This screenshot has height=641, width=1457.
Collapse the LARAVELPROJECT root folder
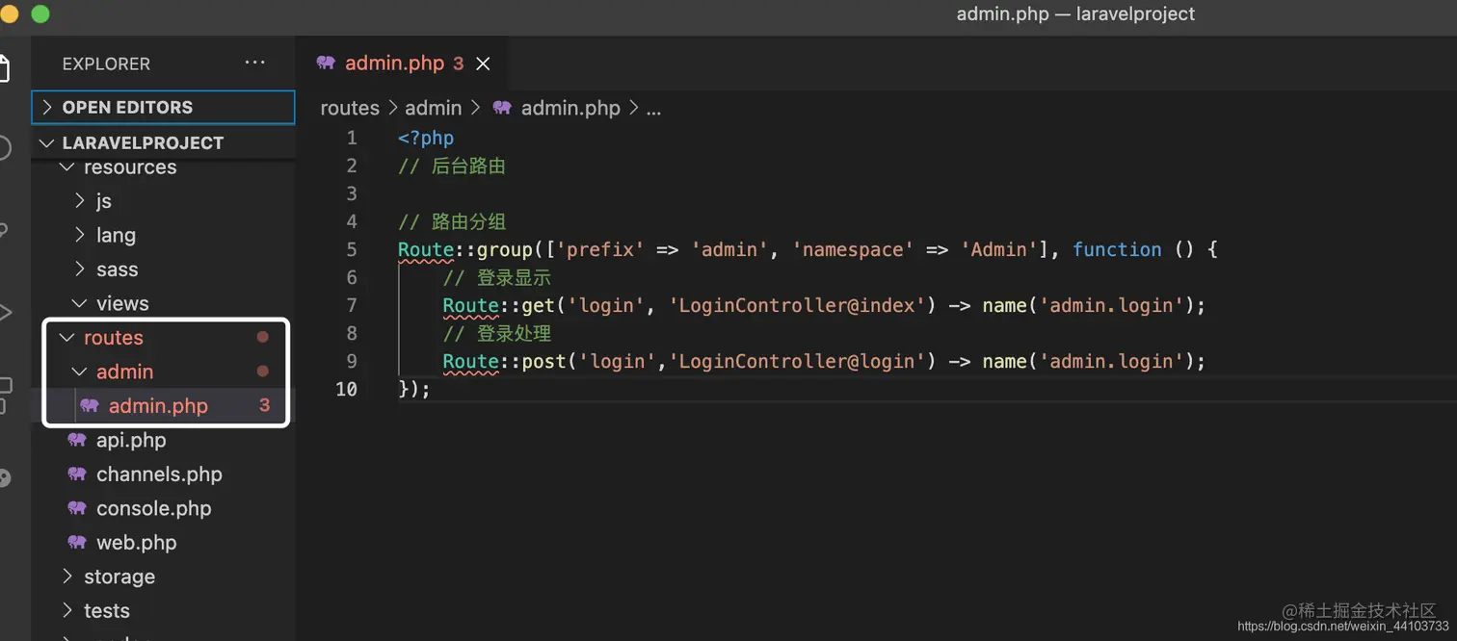pyautogui.click(x=163, y=142)
